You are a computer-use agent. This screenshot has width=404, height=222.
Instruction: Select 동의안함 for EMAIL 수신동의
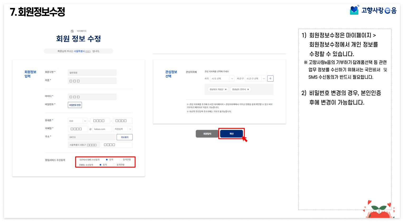[114, 165]
